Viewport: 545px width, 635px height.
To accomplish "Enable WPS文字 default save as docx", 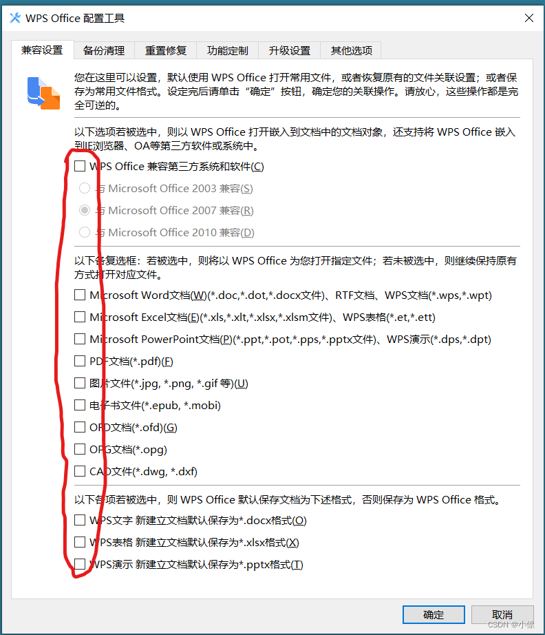I will point(80,520).
